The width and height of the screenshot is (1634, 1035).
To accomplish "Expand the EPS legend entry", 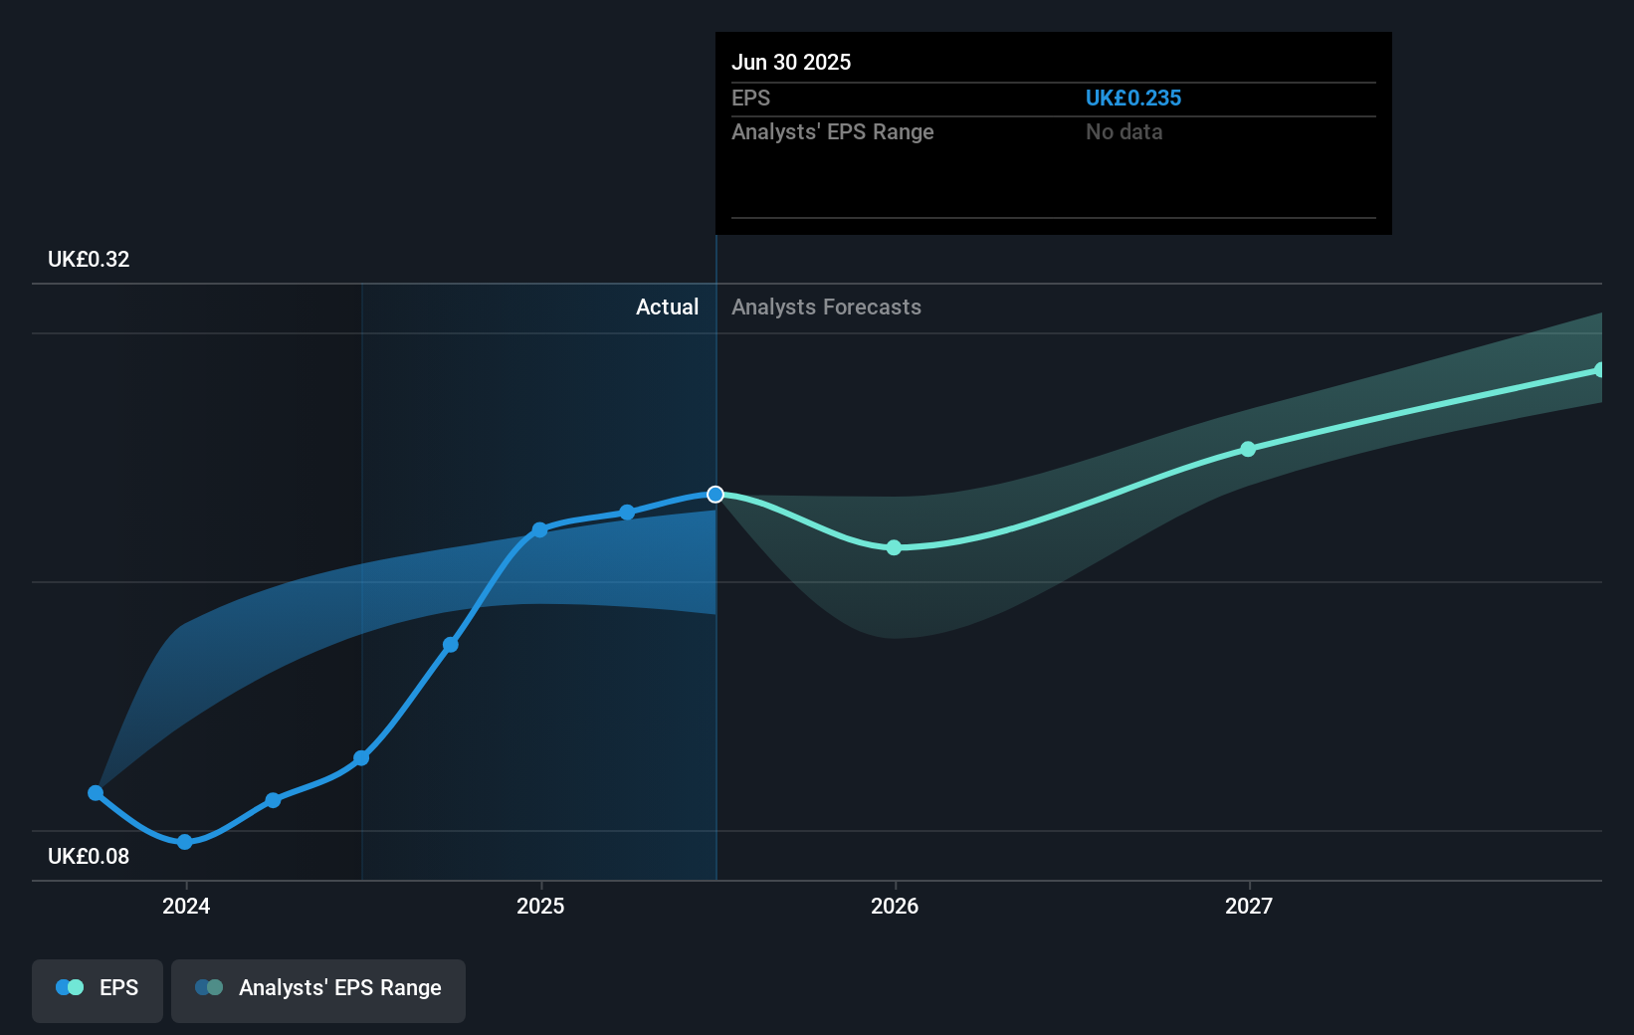I will [x=117, y=987].
